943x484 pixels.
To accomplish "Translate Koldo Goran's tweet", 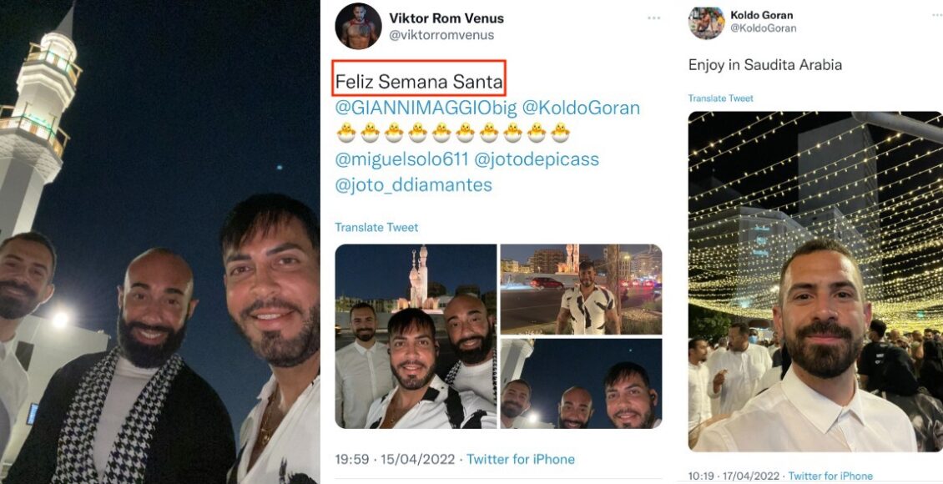I will [x=720, y=98].
